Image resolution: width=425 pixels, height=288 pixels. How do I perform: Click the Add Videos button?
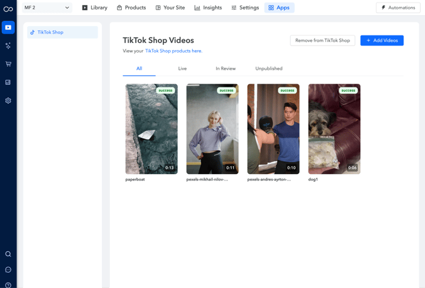tap(382, 41)
